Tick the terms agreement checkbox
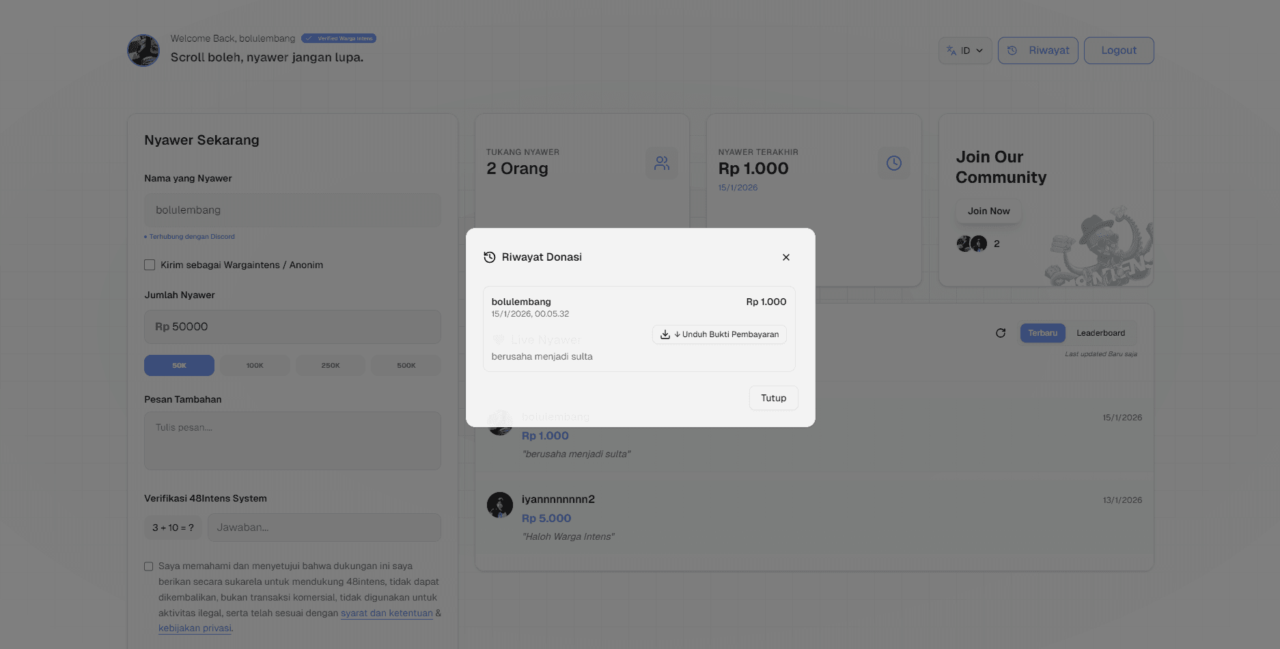This screenshot has width=1280, height=649. [x=149, y=566]
